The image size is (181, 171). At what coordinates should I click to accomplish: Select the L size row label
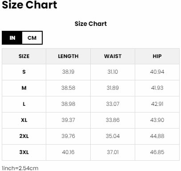coord(24,104)
